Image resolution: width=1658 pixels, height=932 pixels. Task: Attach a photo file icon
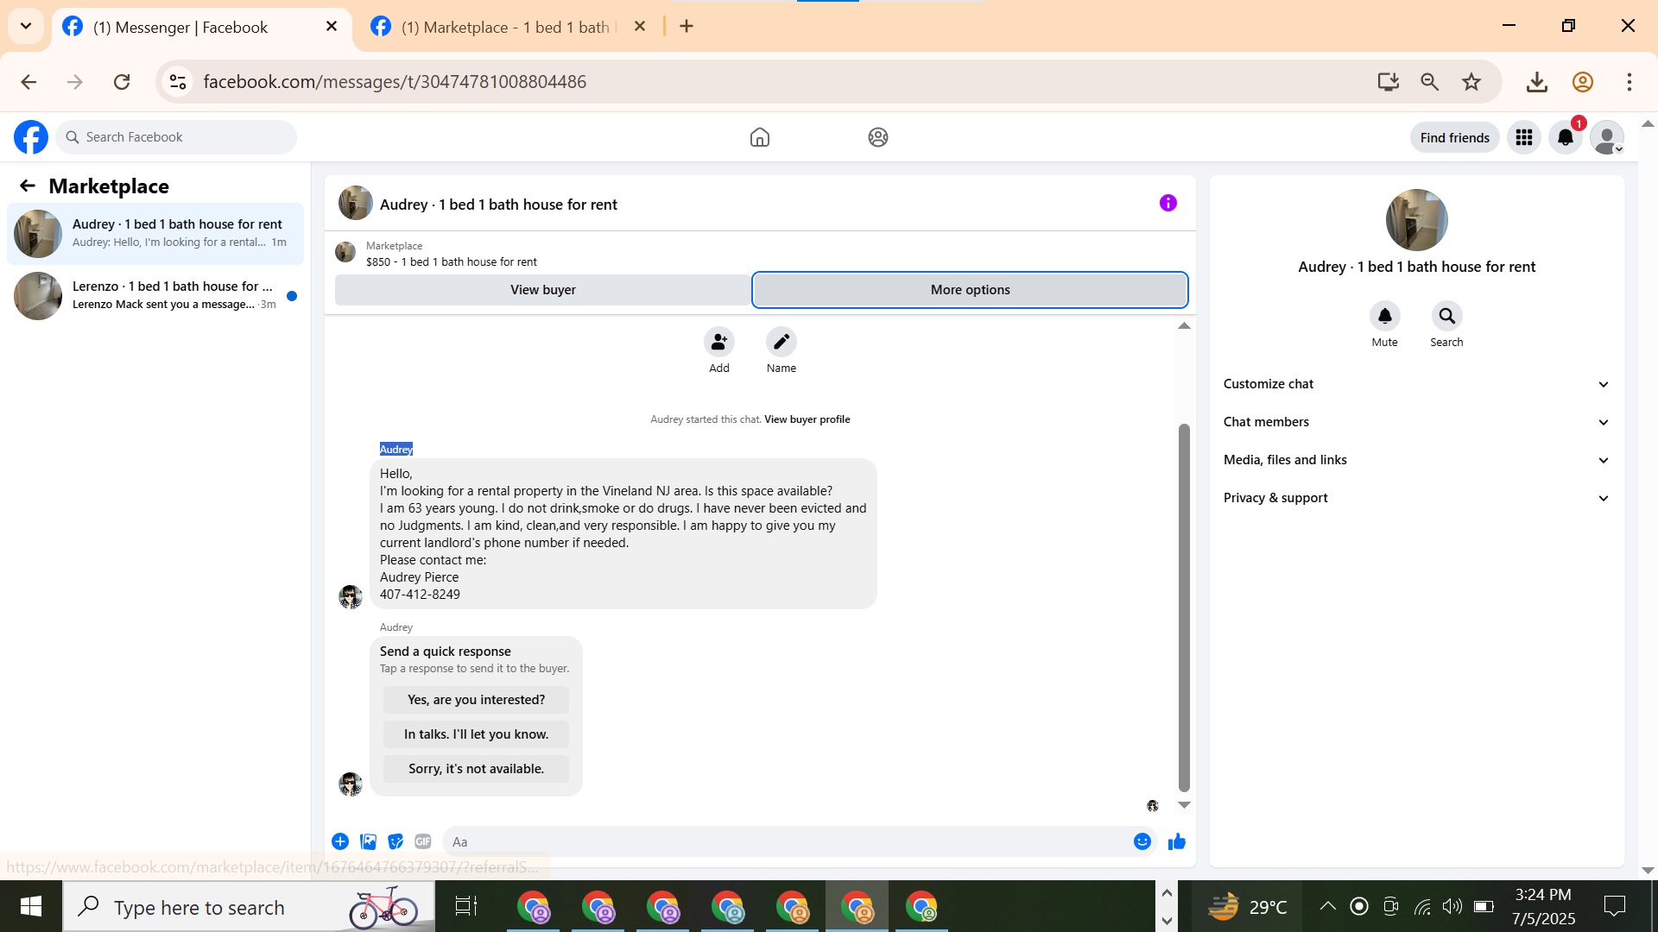(368, 841)
